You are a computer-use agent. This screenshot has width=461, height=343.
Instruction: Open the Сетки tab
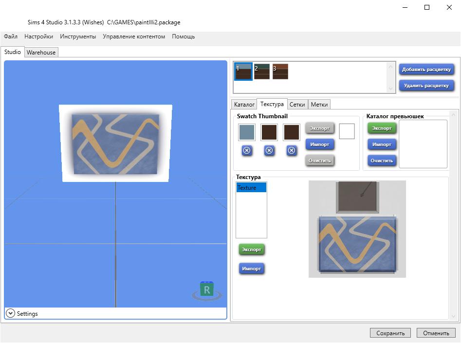tap(297, 105)
